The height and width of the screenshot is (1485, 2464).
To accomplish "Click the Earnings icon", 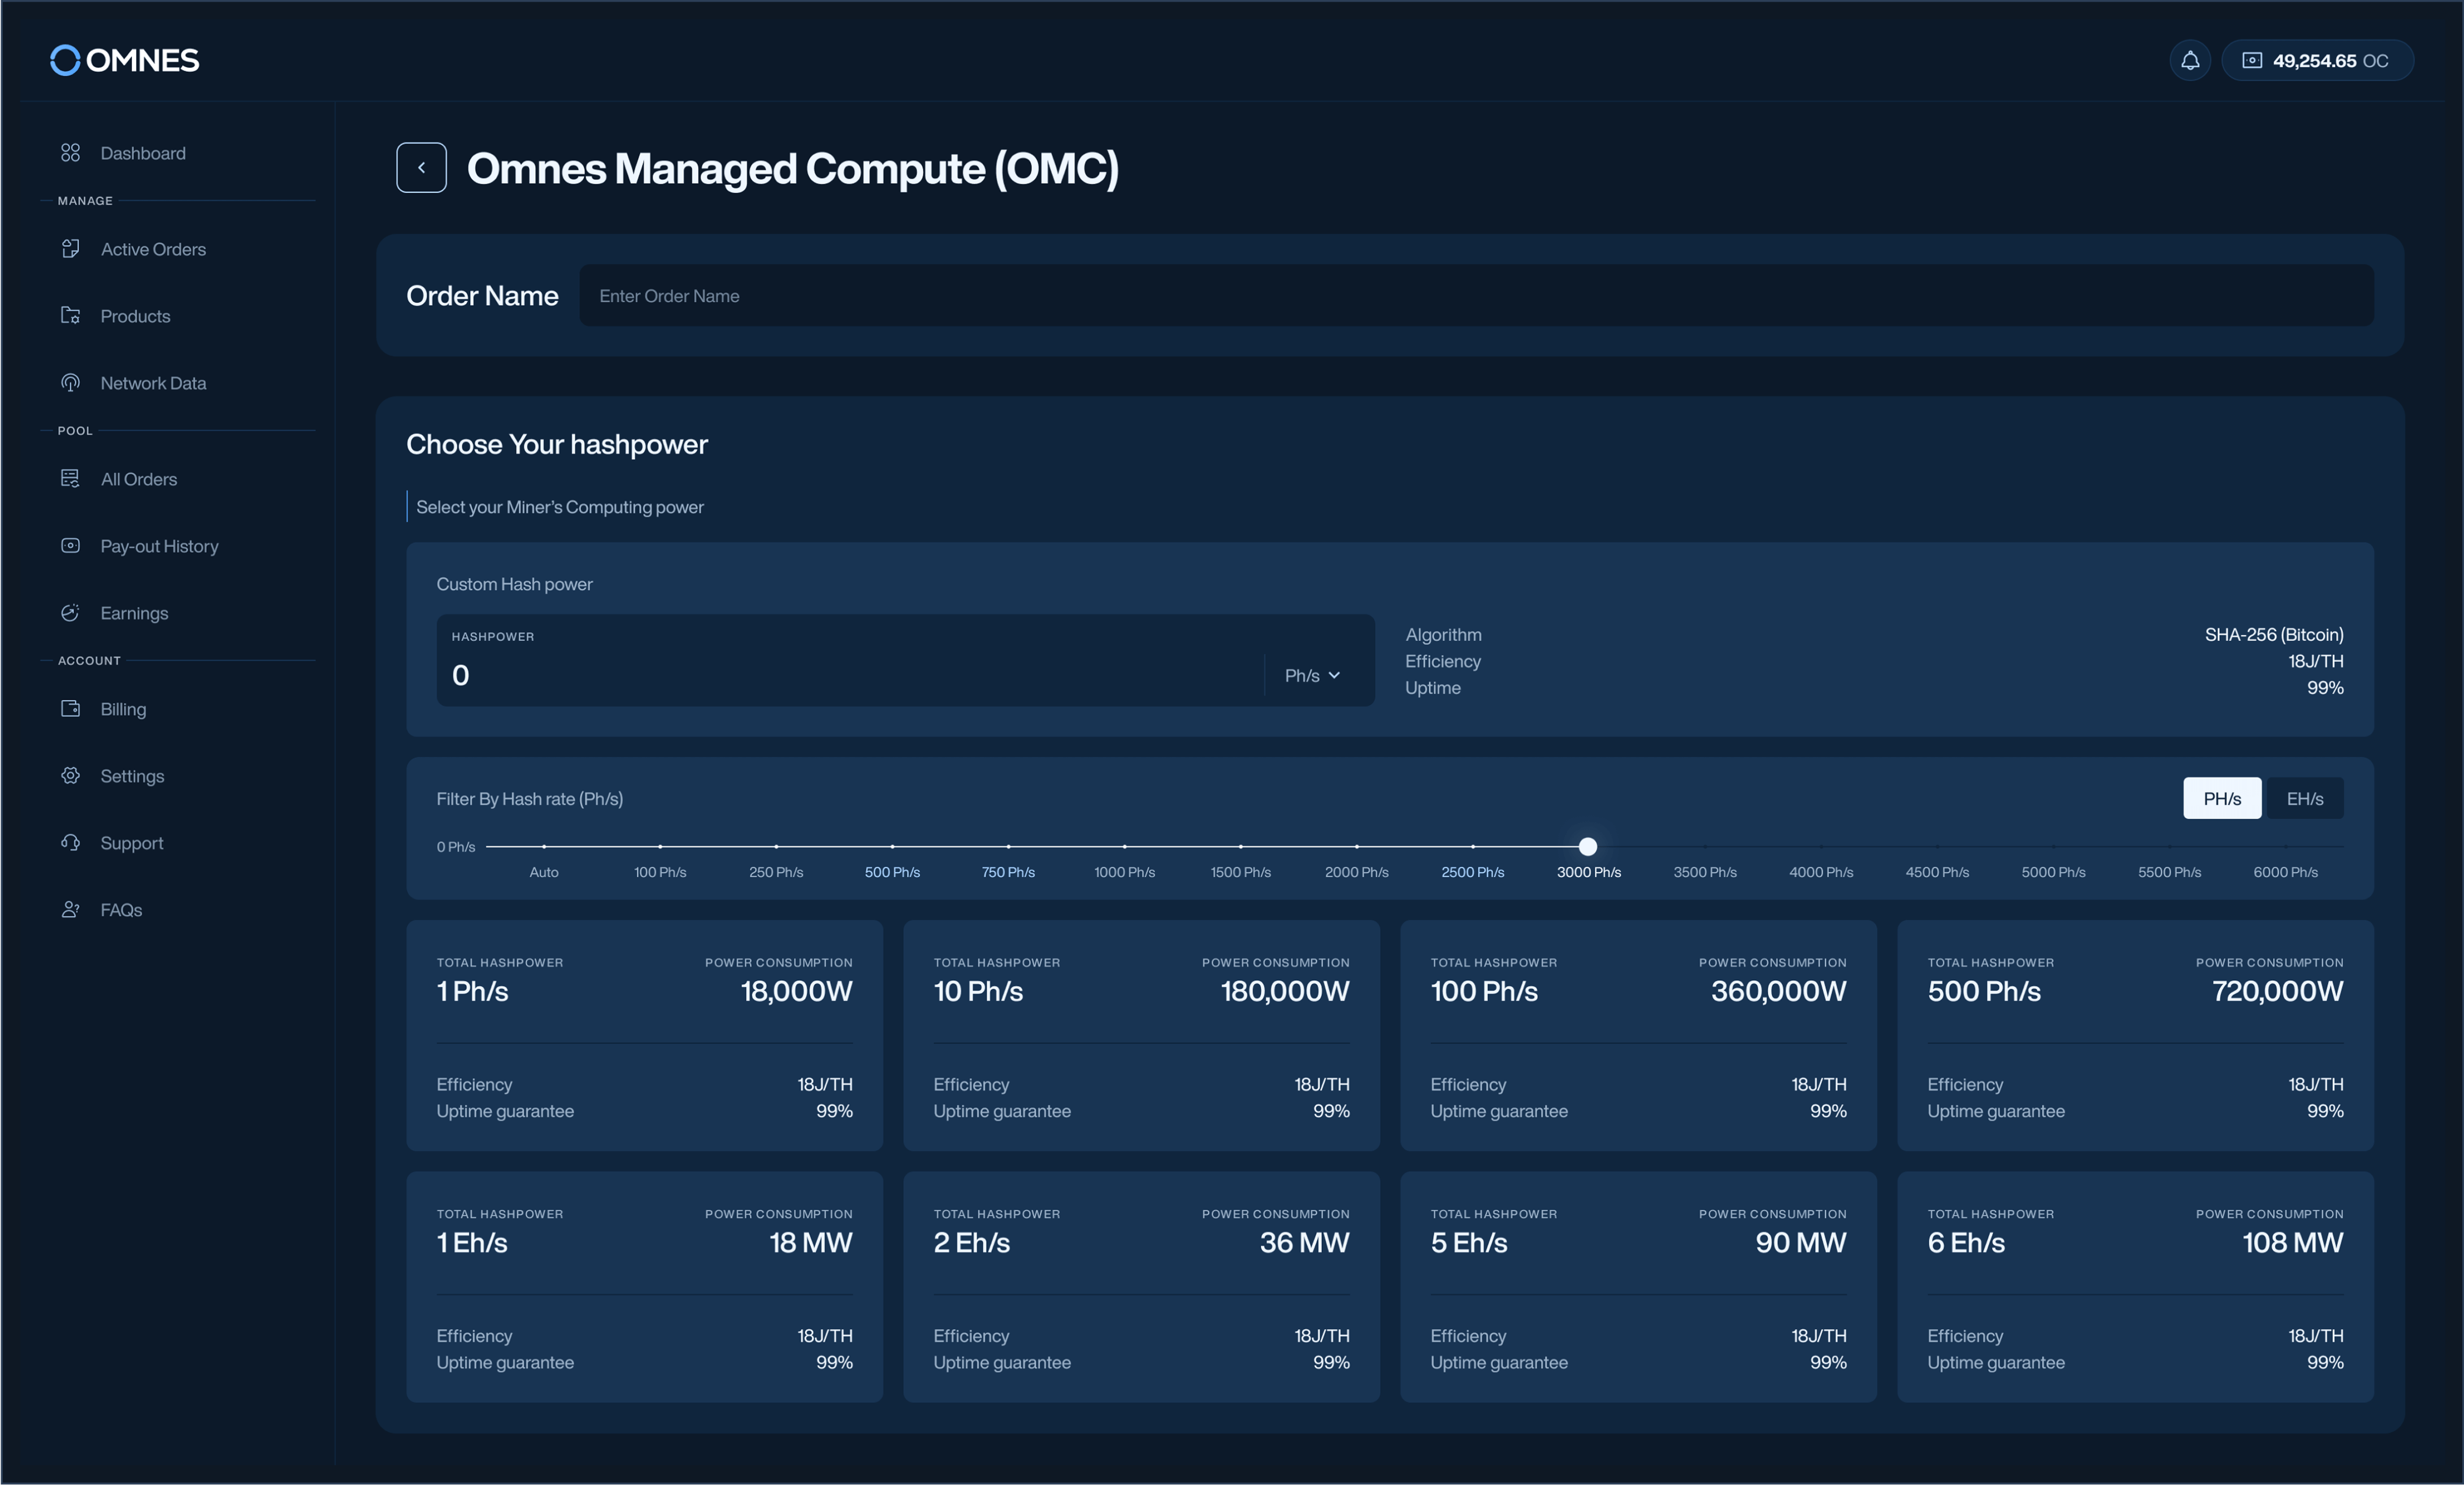I will (x=70, y=613).
